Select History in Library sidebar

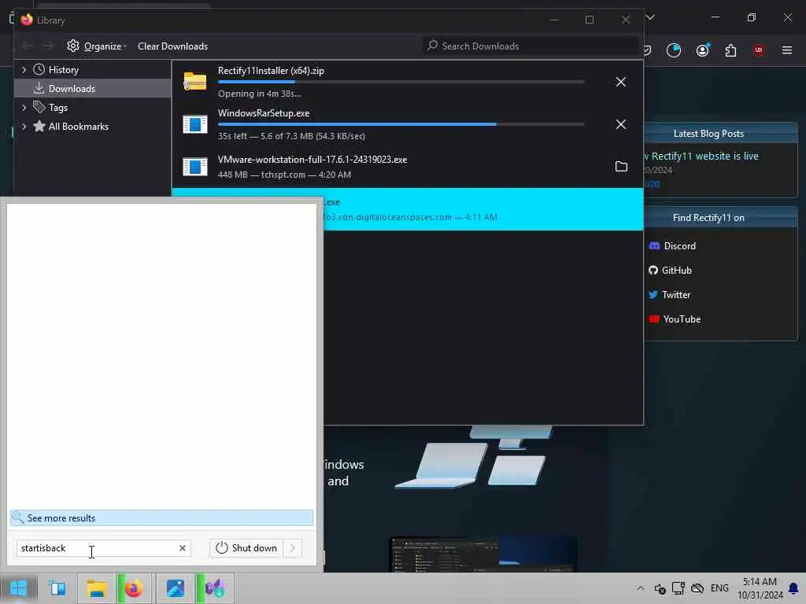tap(63, 69)
